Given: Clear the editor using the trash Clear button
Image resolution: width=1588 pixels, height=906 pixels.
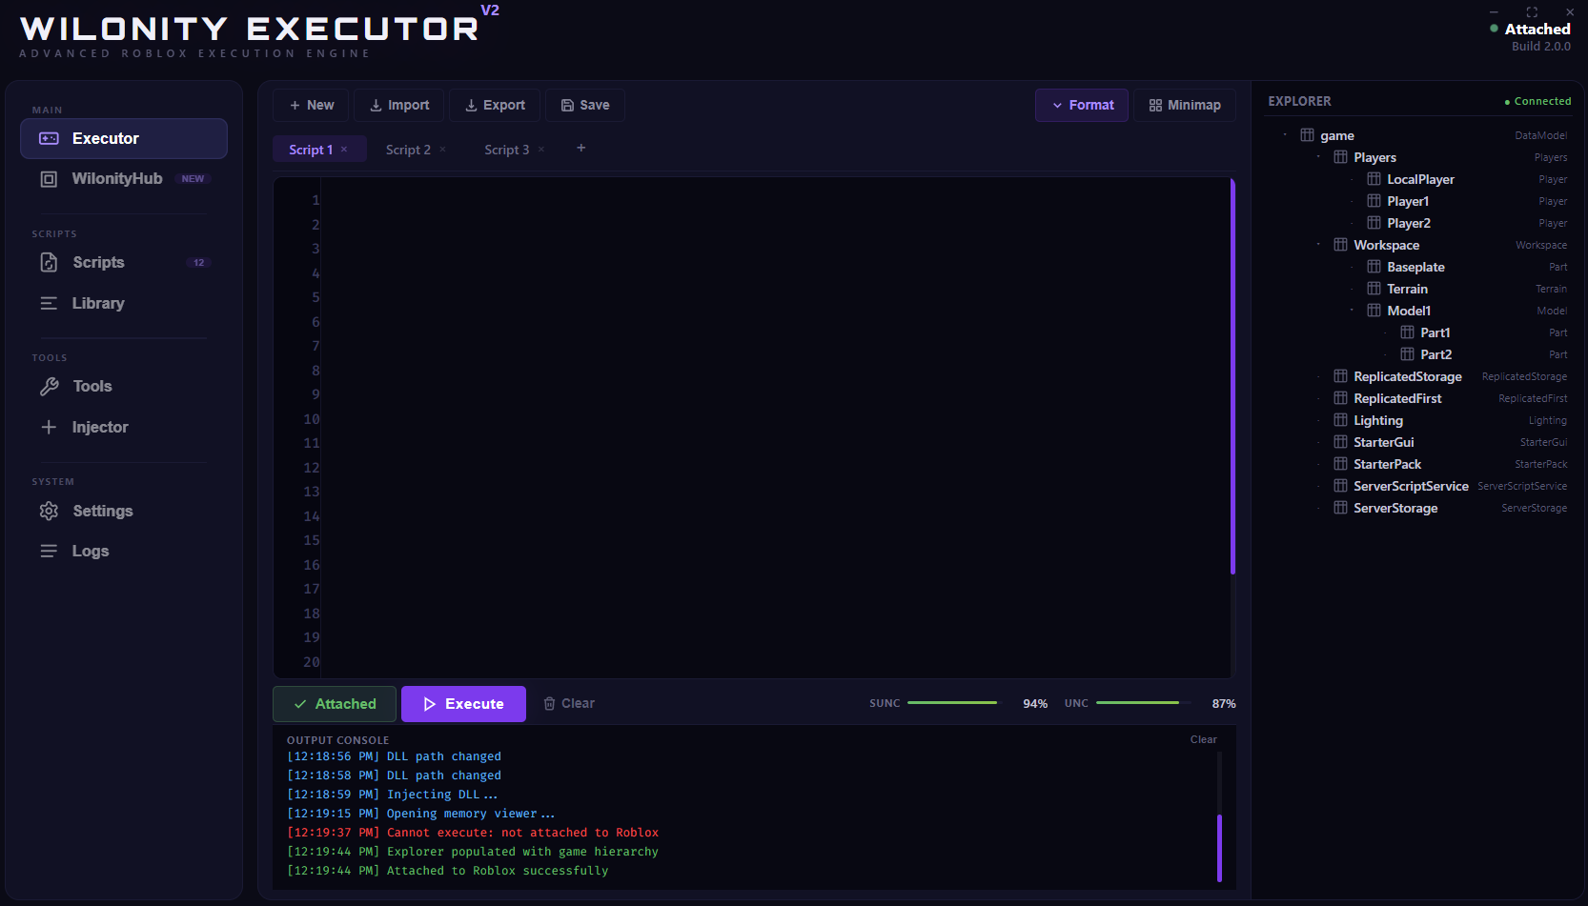Looking at the screenshot, I should tap(569, 704).
